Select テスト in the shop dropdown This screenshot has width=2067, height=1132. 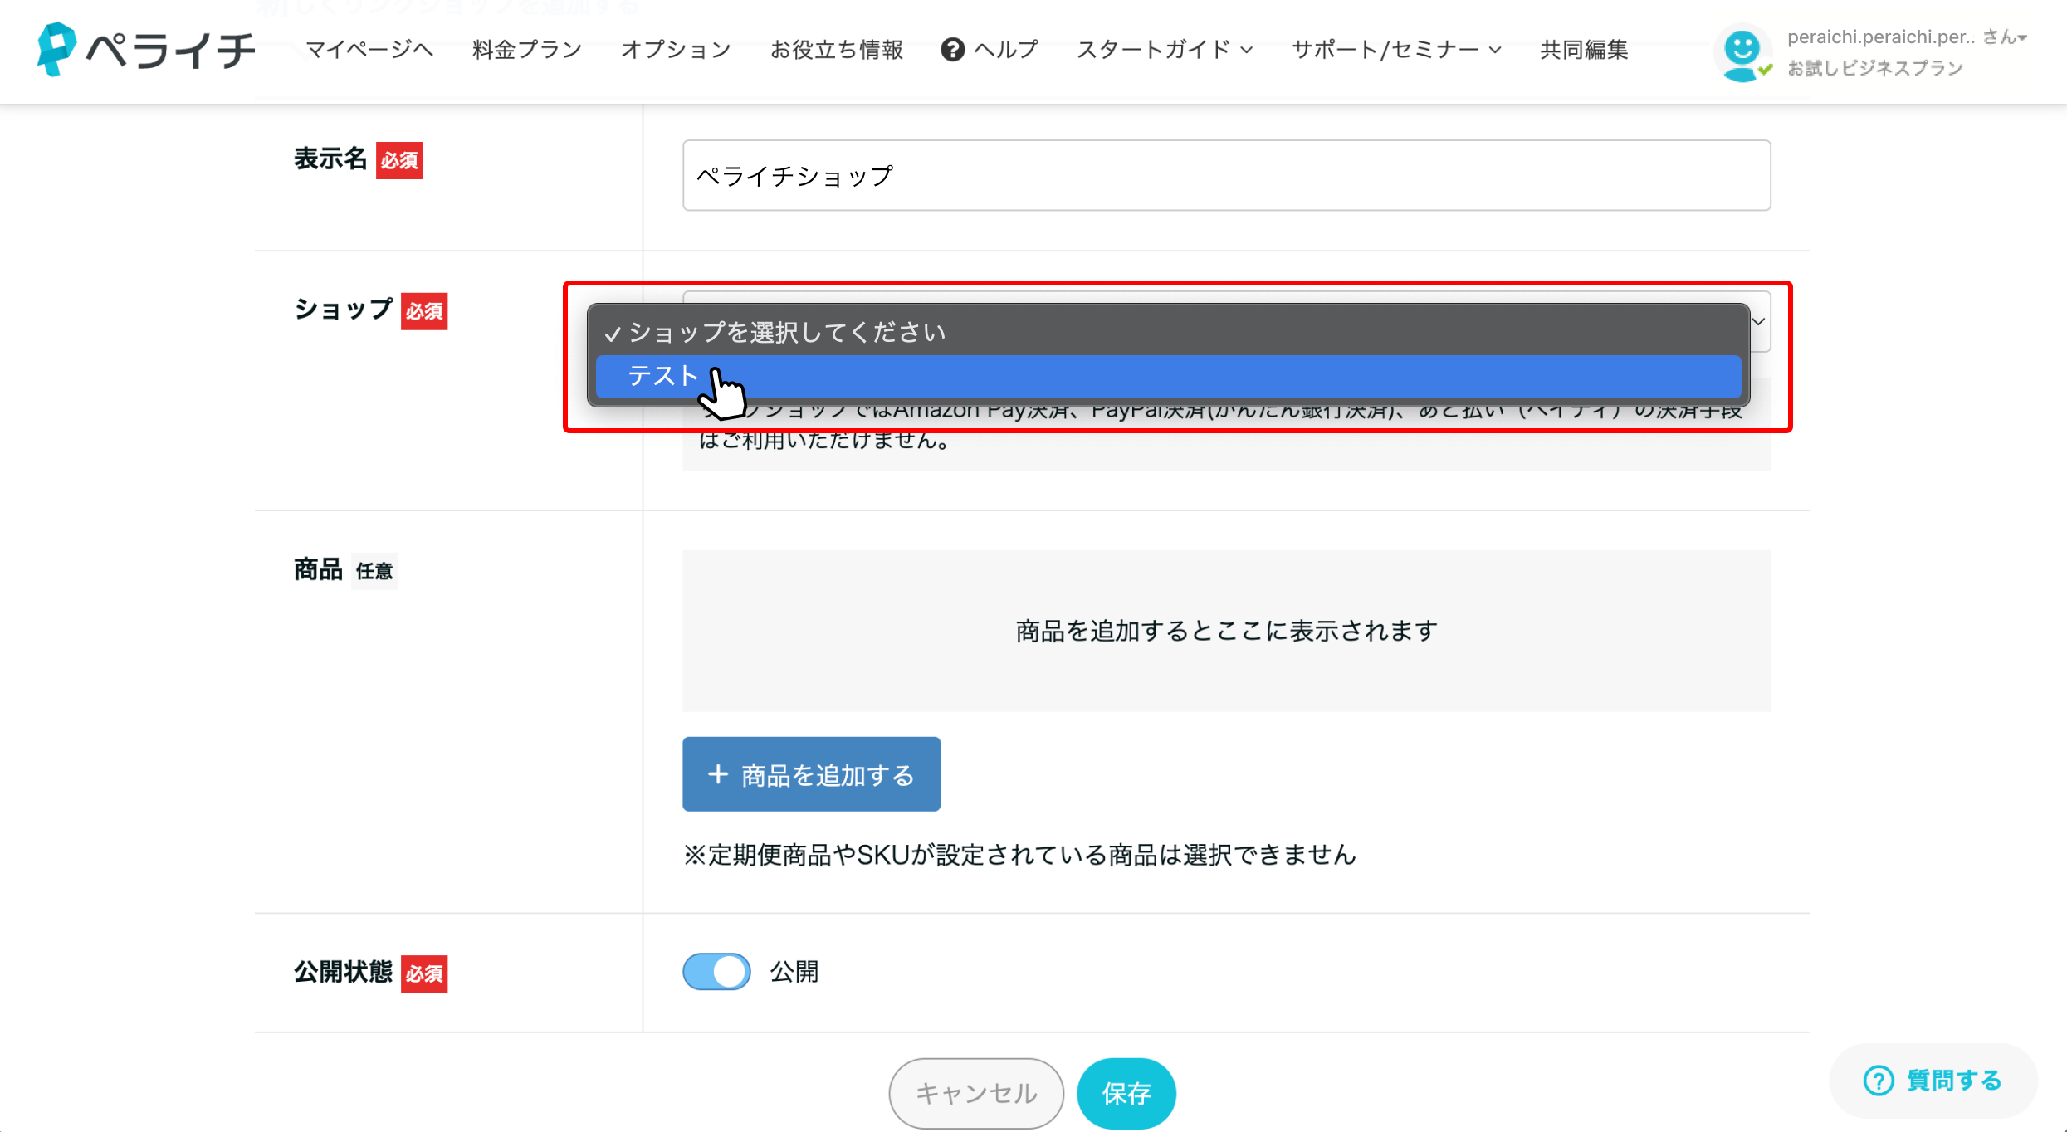[1168, 377]
